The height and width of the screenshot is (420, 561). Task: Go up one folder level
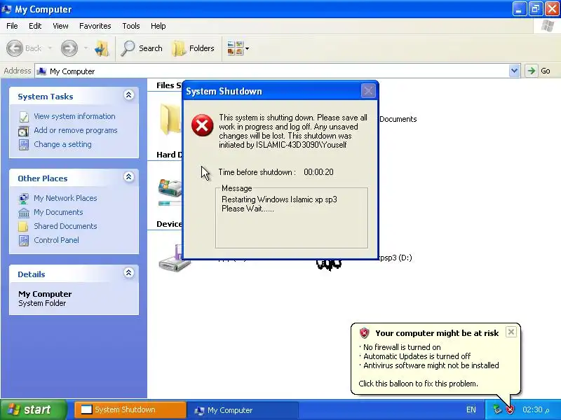coord(102,48)
